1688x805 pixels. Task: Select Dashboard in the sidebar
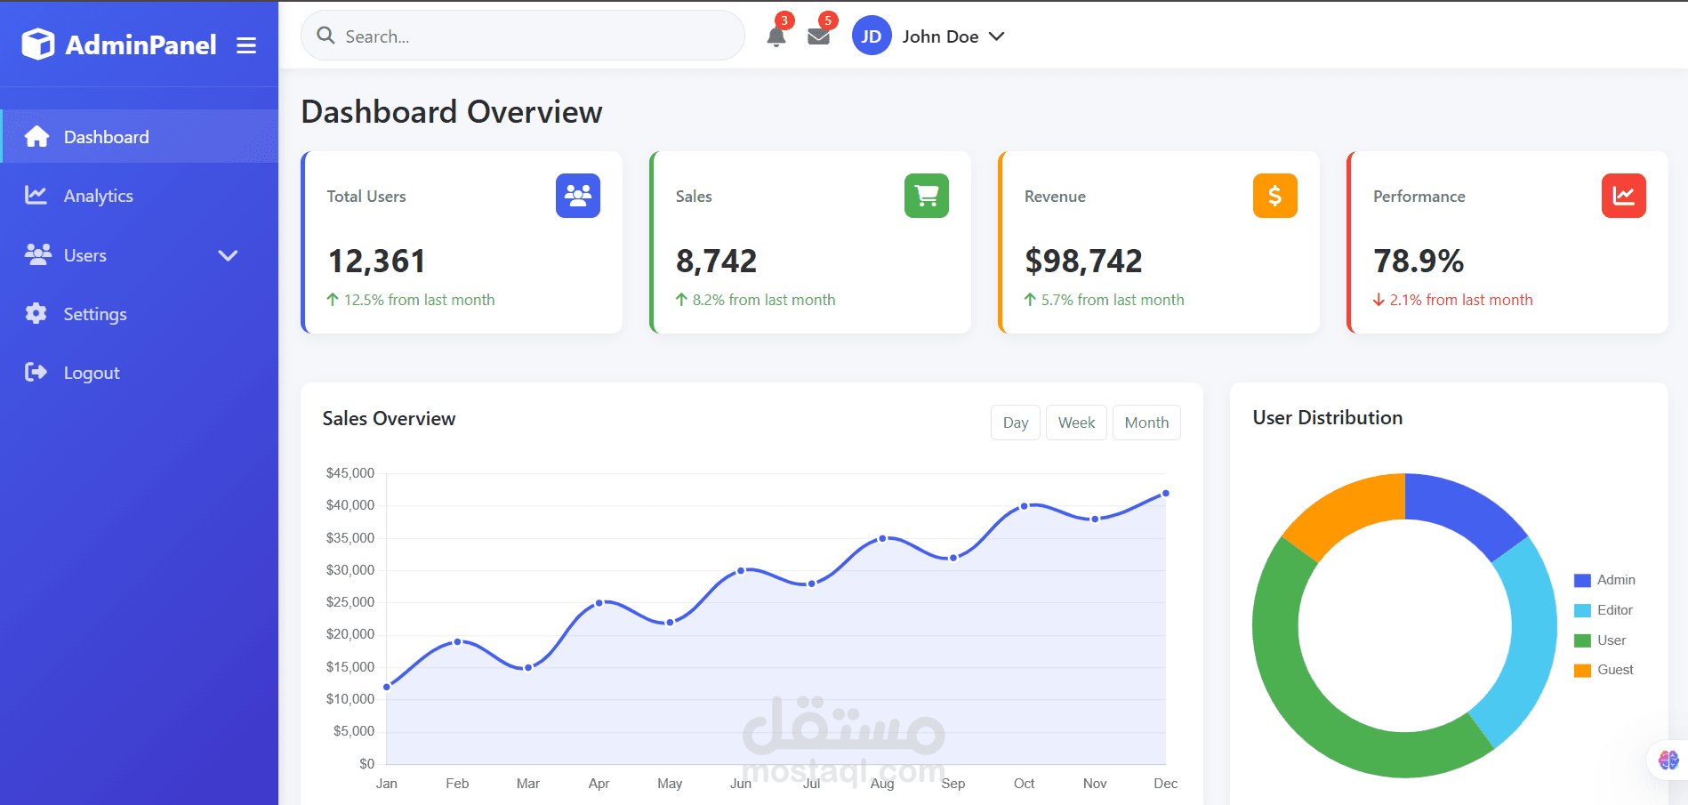coord(139,136)
